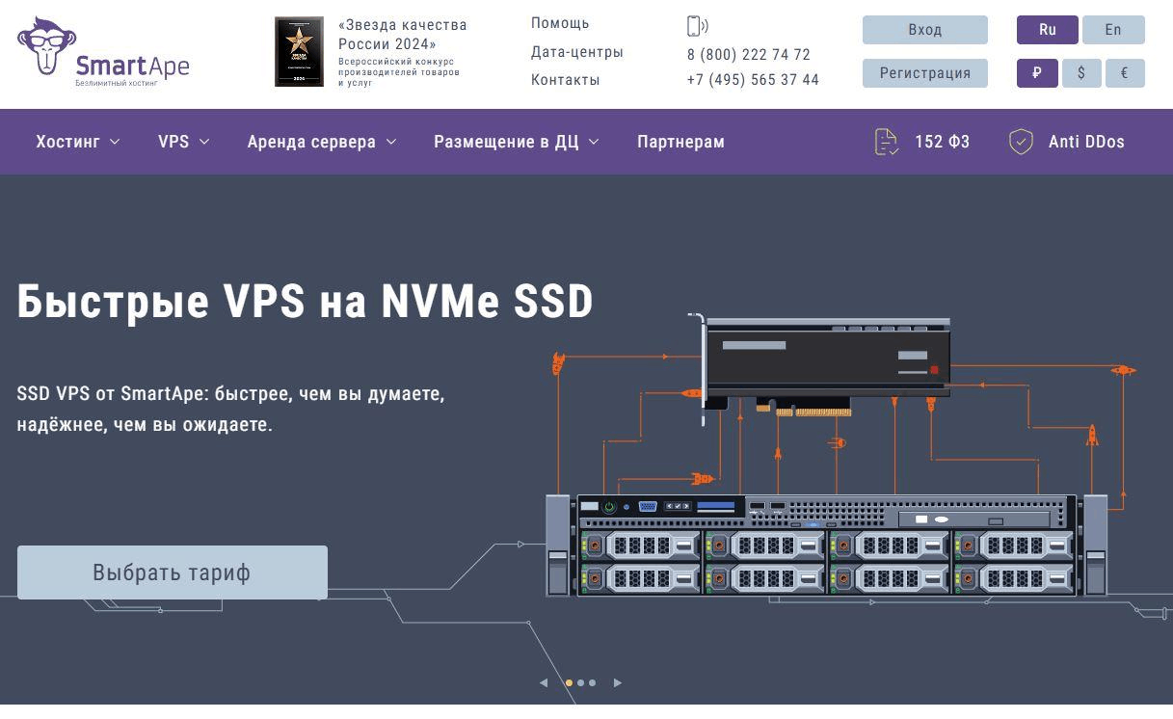Click the Быстрые VPS на NVMe SSD heading
The width and height of the screenshot is (1173, 719).
point(306,302)
